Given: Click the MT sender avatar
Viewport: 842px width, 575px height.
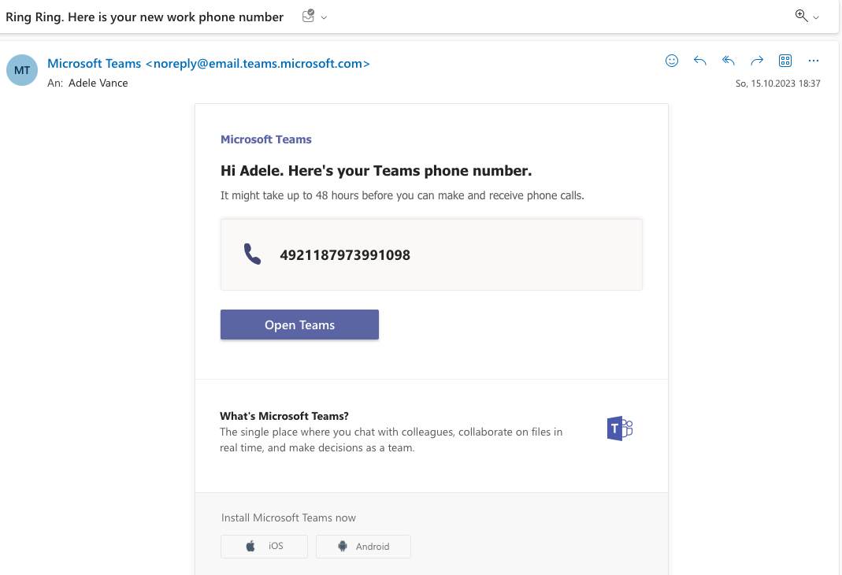Looking at the screenshot, I should [x=22, y=70].
